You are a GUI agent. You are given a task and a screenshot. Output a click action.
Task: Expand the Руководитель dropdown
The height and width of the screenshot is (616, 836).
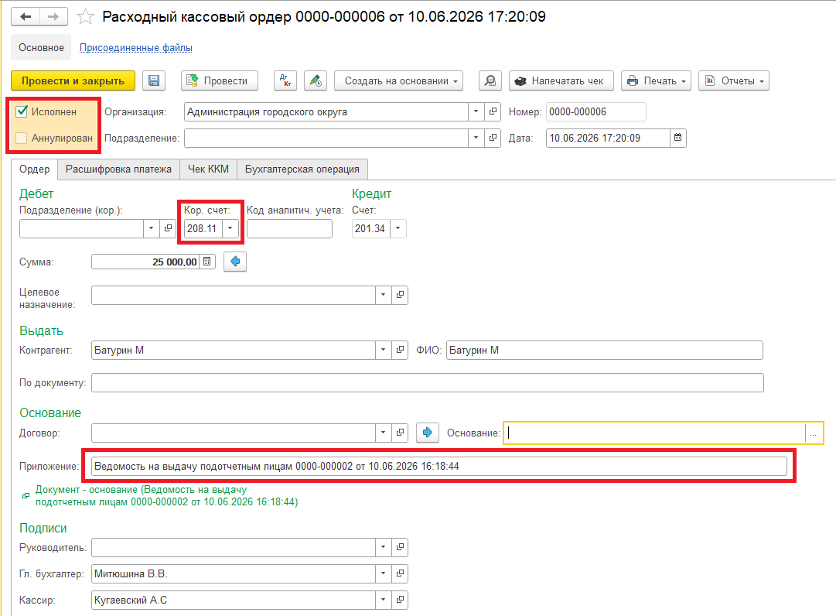coord(384,547)
